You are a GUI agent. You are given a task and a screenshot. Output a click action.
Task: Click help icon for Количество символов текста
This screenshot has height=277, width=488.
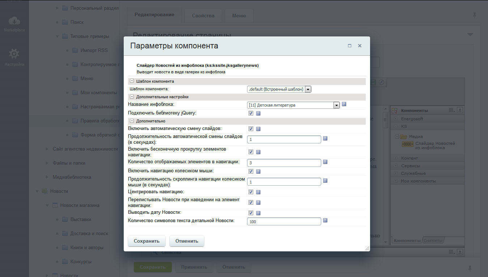click(325, 220)
